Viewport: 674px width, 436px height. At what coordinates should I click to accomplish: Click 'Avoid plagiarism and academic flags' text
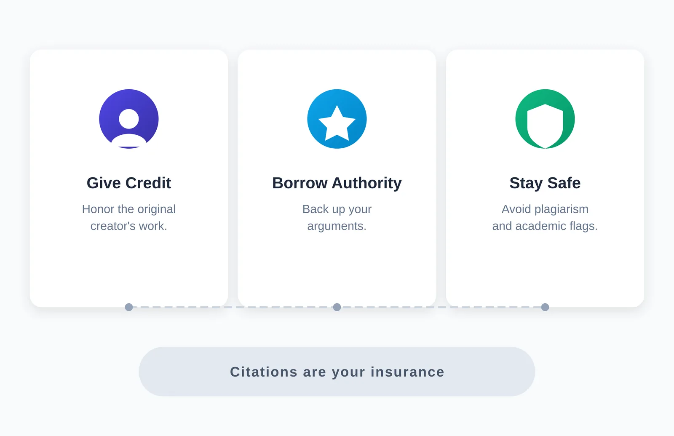pos(545,217)
